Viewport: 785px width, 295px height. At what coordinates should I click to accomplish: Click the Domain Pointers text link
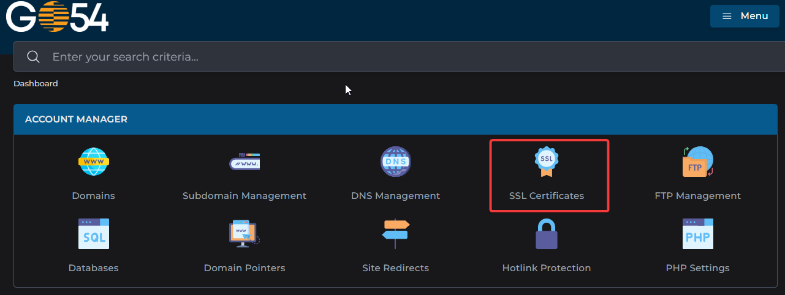coord(244,268)
